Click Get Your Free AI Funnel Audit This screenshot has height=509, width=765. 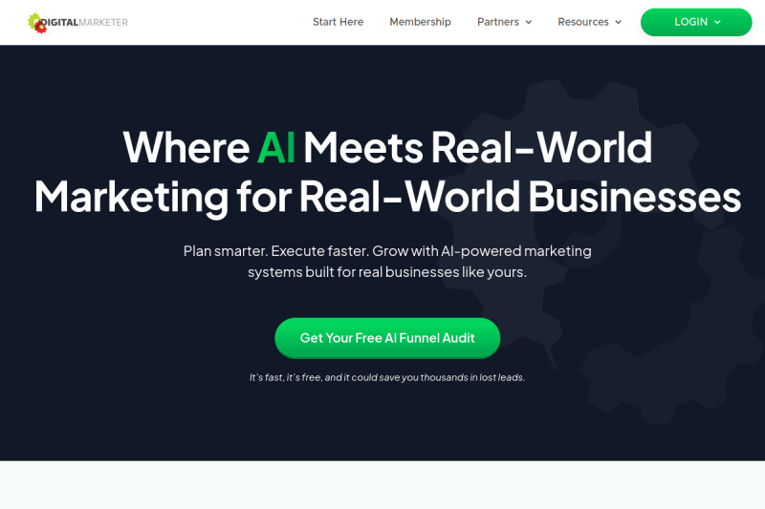387,338
